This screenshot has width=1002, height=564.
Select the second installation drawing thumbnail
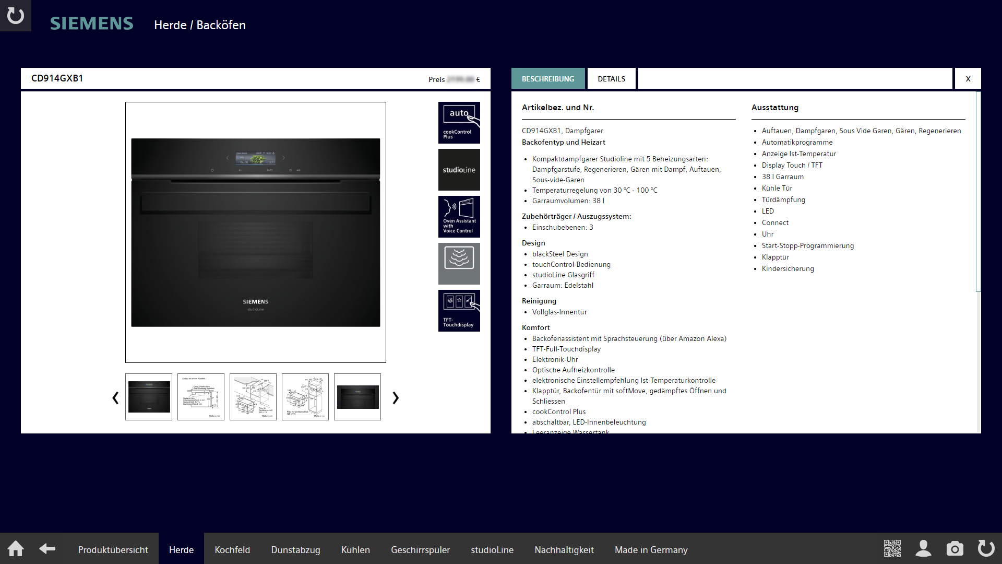click(253, 397)
